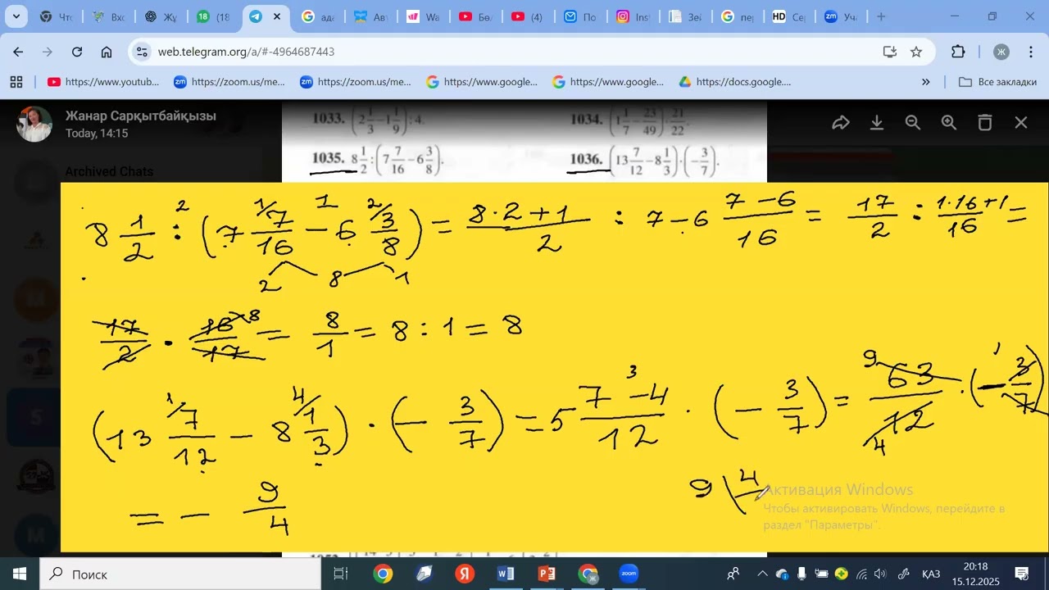Click sender avatar of Жанар Сарқытбайқызы

click(34, 124)
